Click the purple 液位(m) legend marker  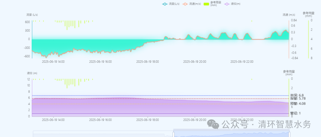(x=227, y=4)
